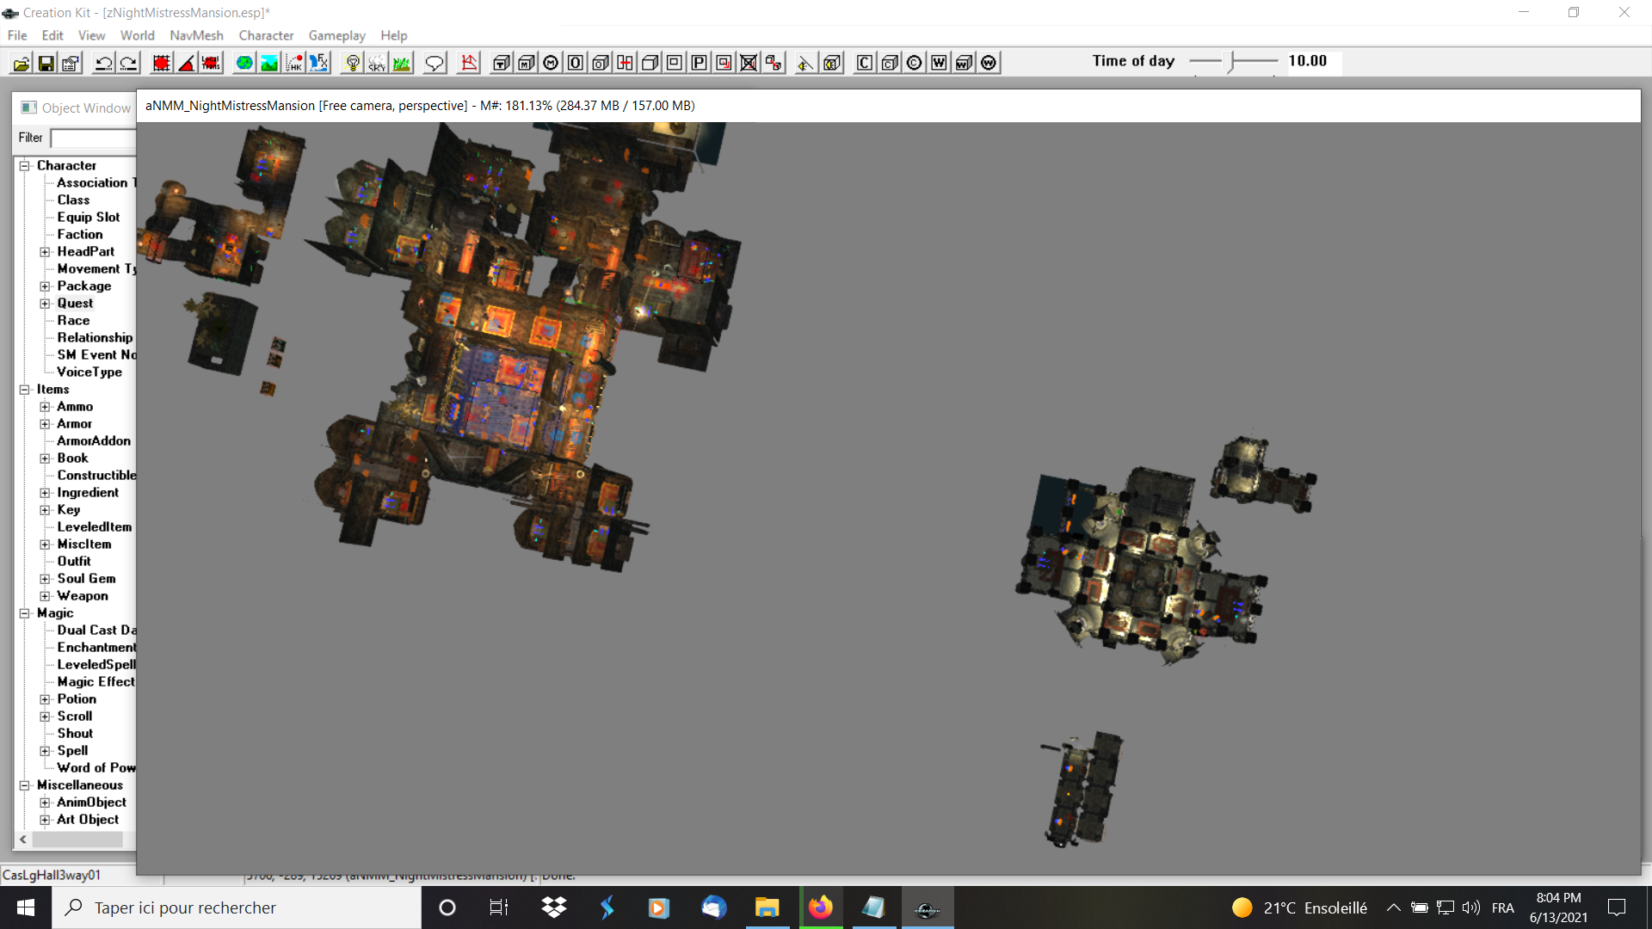Screen dimensions: 1652x929
Task: Select Faction in the object tree
Action: (80, 234)
